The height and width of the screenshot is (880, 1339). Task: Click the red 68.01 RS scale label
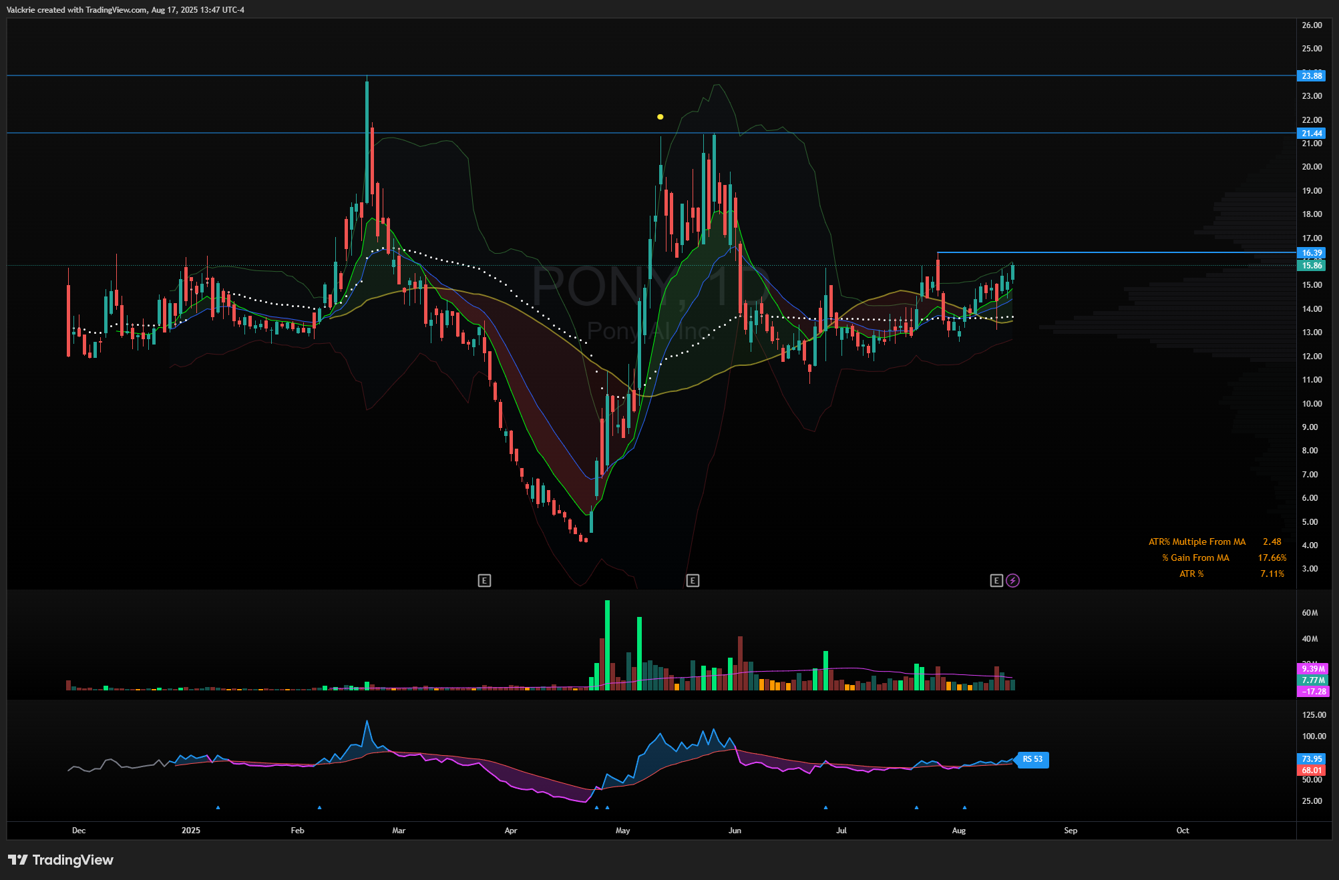(1312, 771)
